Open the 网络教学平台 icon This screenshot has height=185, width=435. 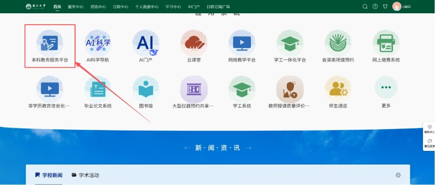pyautogui.click(x=242, y=43)
